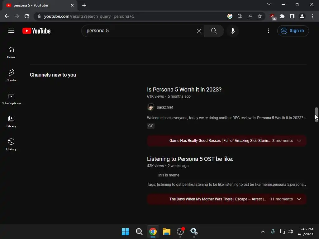Open File Explorer from the taskbar
This screenshot has width=319, height=239.
coord(166,232)
